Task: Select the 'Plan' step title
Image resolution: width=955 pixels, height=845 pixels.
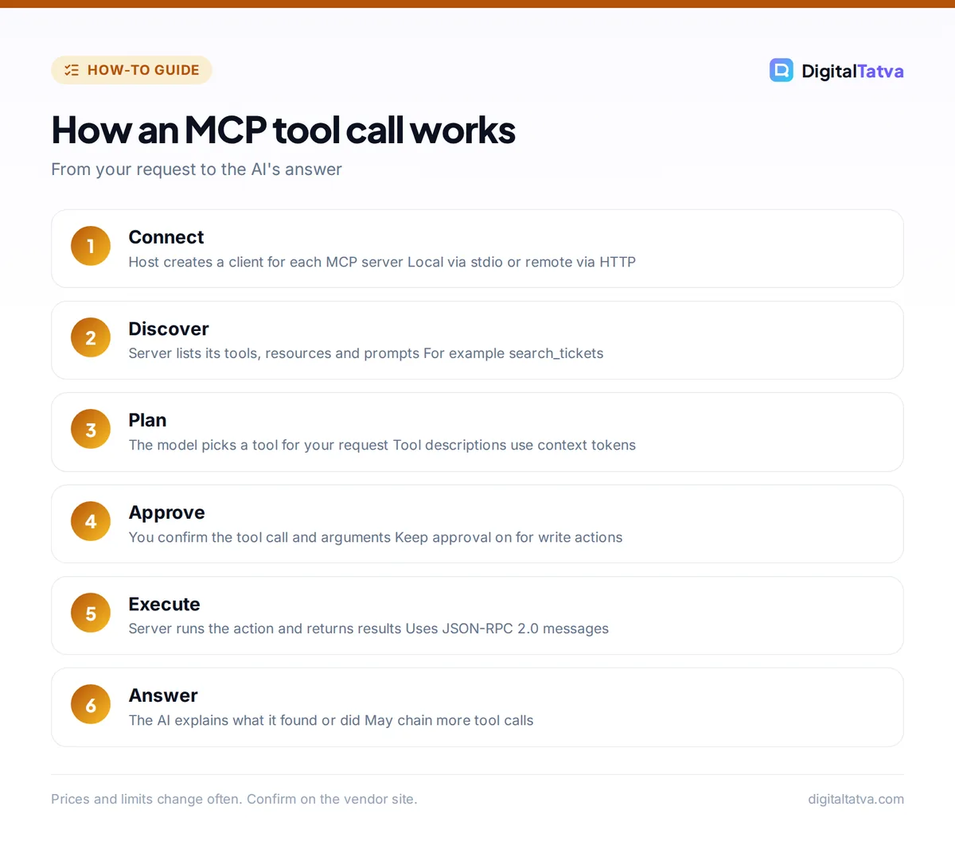Action: click(x=147, y=420)
